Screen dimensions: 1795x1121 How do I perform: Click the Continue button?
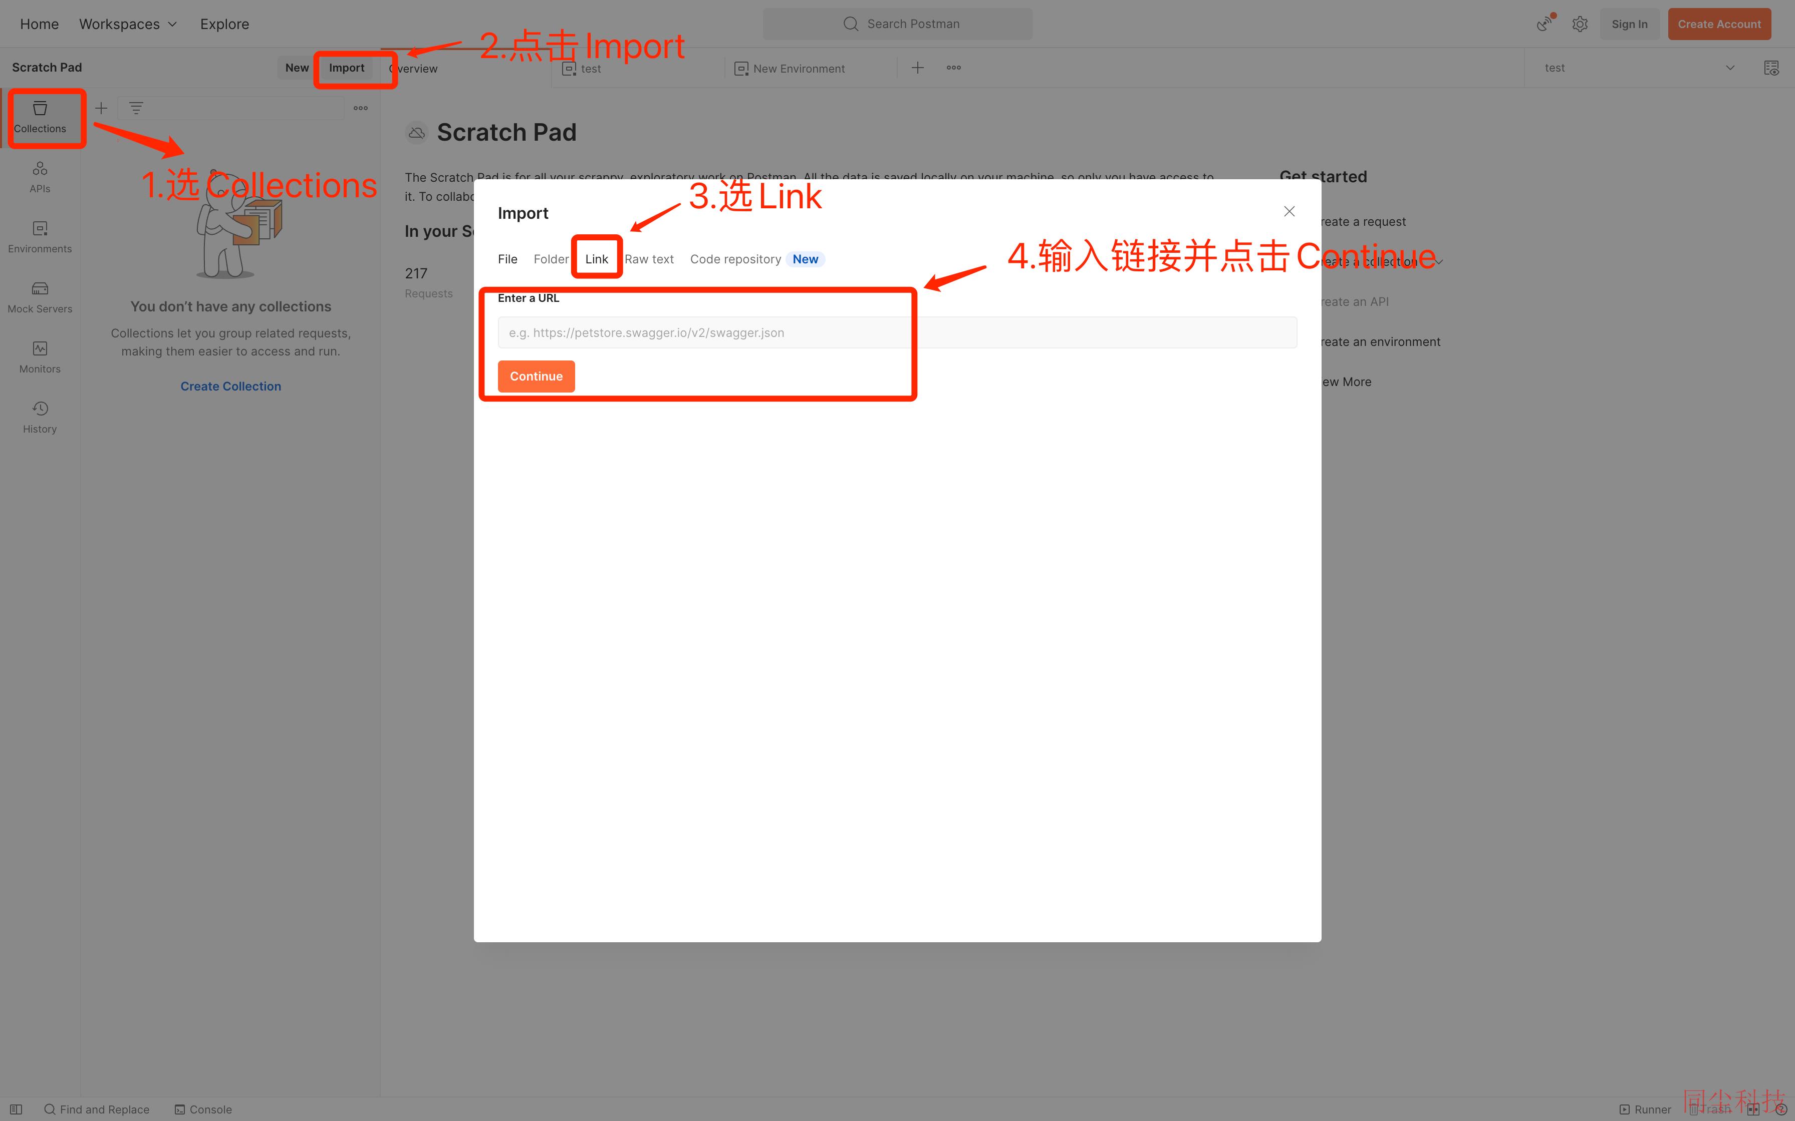tap(536, 376)
